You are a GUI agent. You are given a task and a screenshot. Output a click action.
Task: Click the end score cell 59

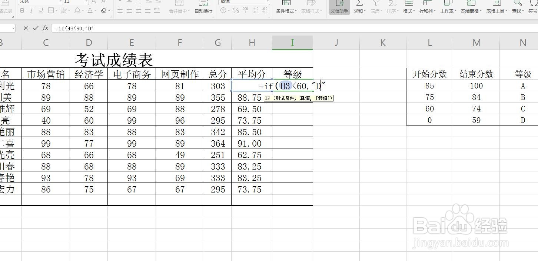[476, 120]
